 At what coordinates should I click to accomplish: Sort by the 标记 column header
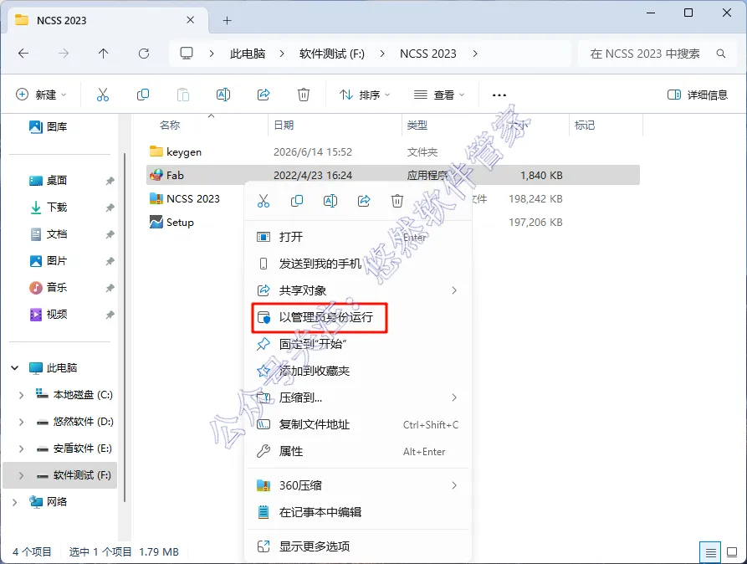[585, 125]
